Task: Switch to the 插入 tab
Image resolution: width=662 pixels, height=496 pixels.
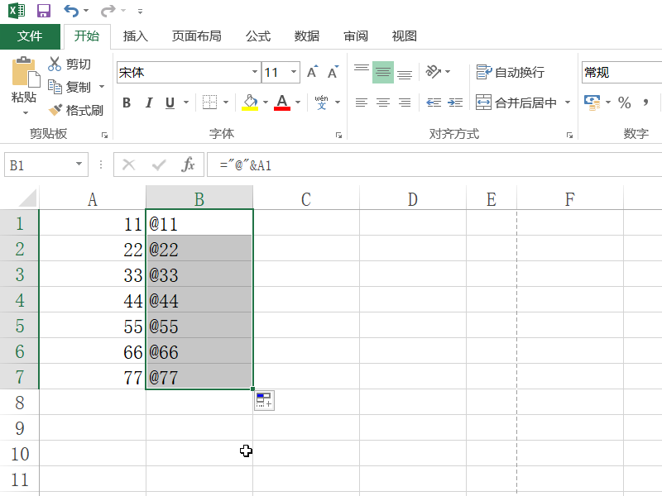Action: coord(136,36)
